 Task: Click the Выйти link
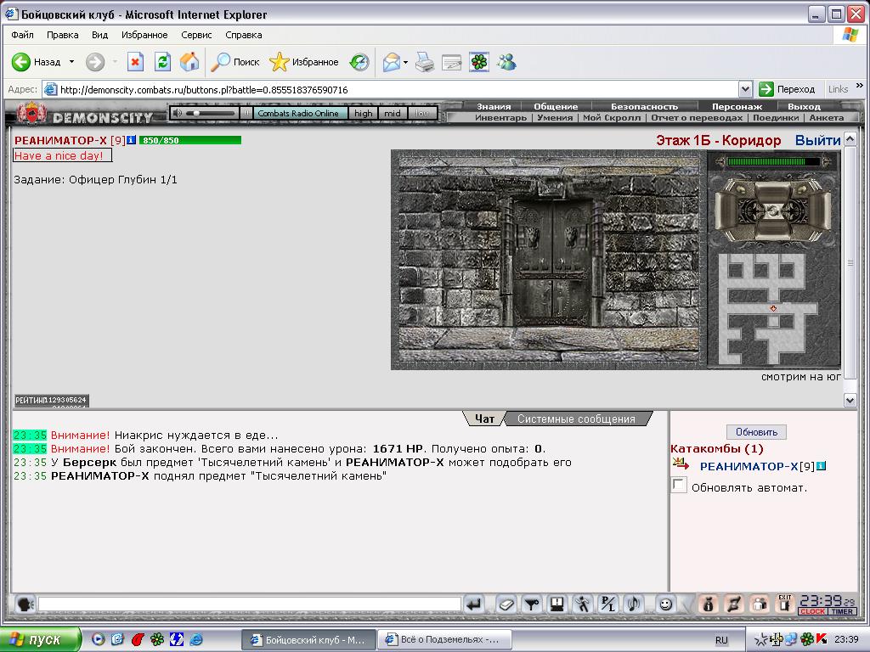pos(817,140)
